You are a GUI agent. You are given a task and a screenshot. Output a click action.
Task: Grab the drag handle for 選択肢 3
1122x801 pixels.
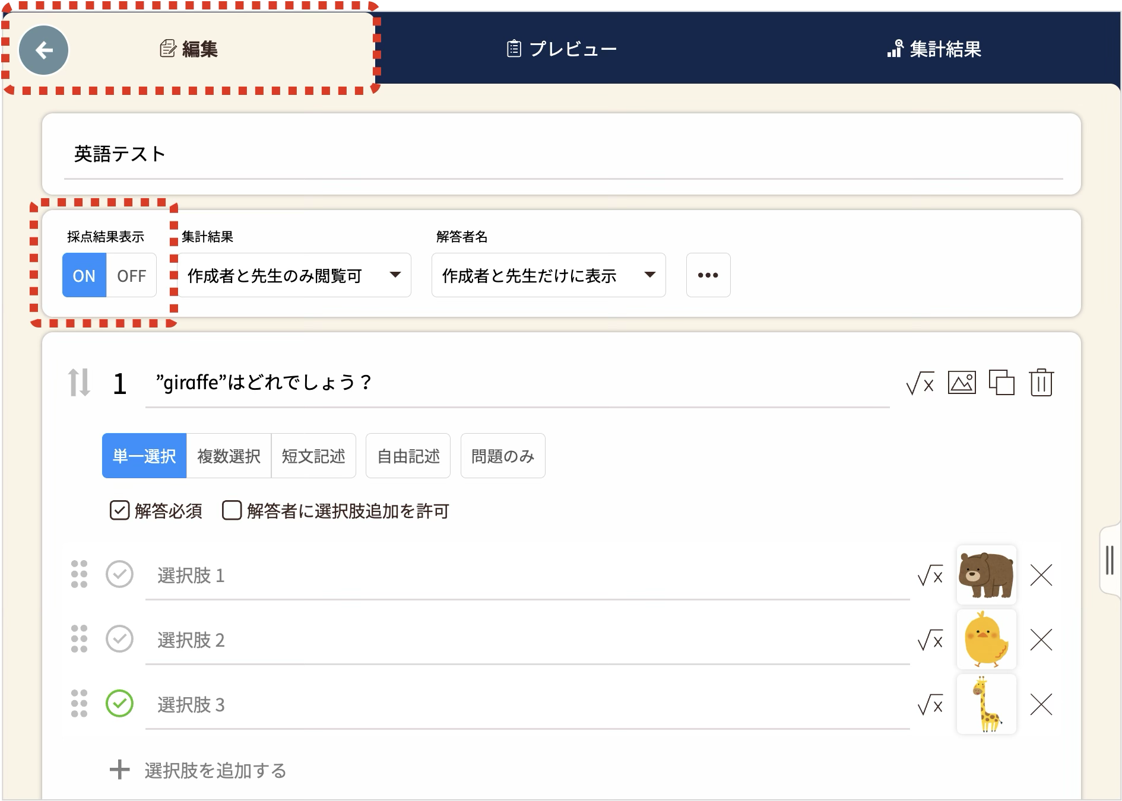[79, 704]
